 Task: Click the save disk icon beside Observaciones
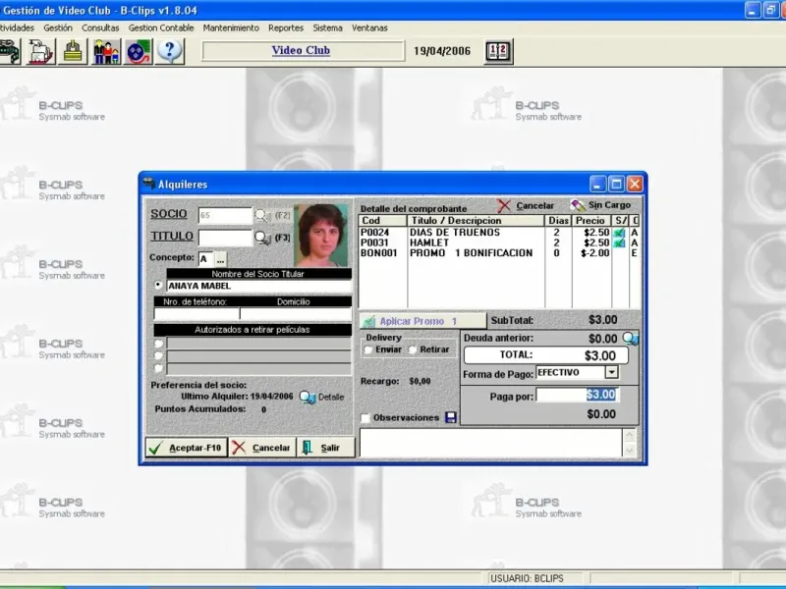coord(451,418)
